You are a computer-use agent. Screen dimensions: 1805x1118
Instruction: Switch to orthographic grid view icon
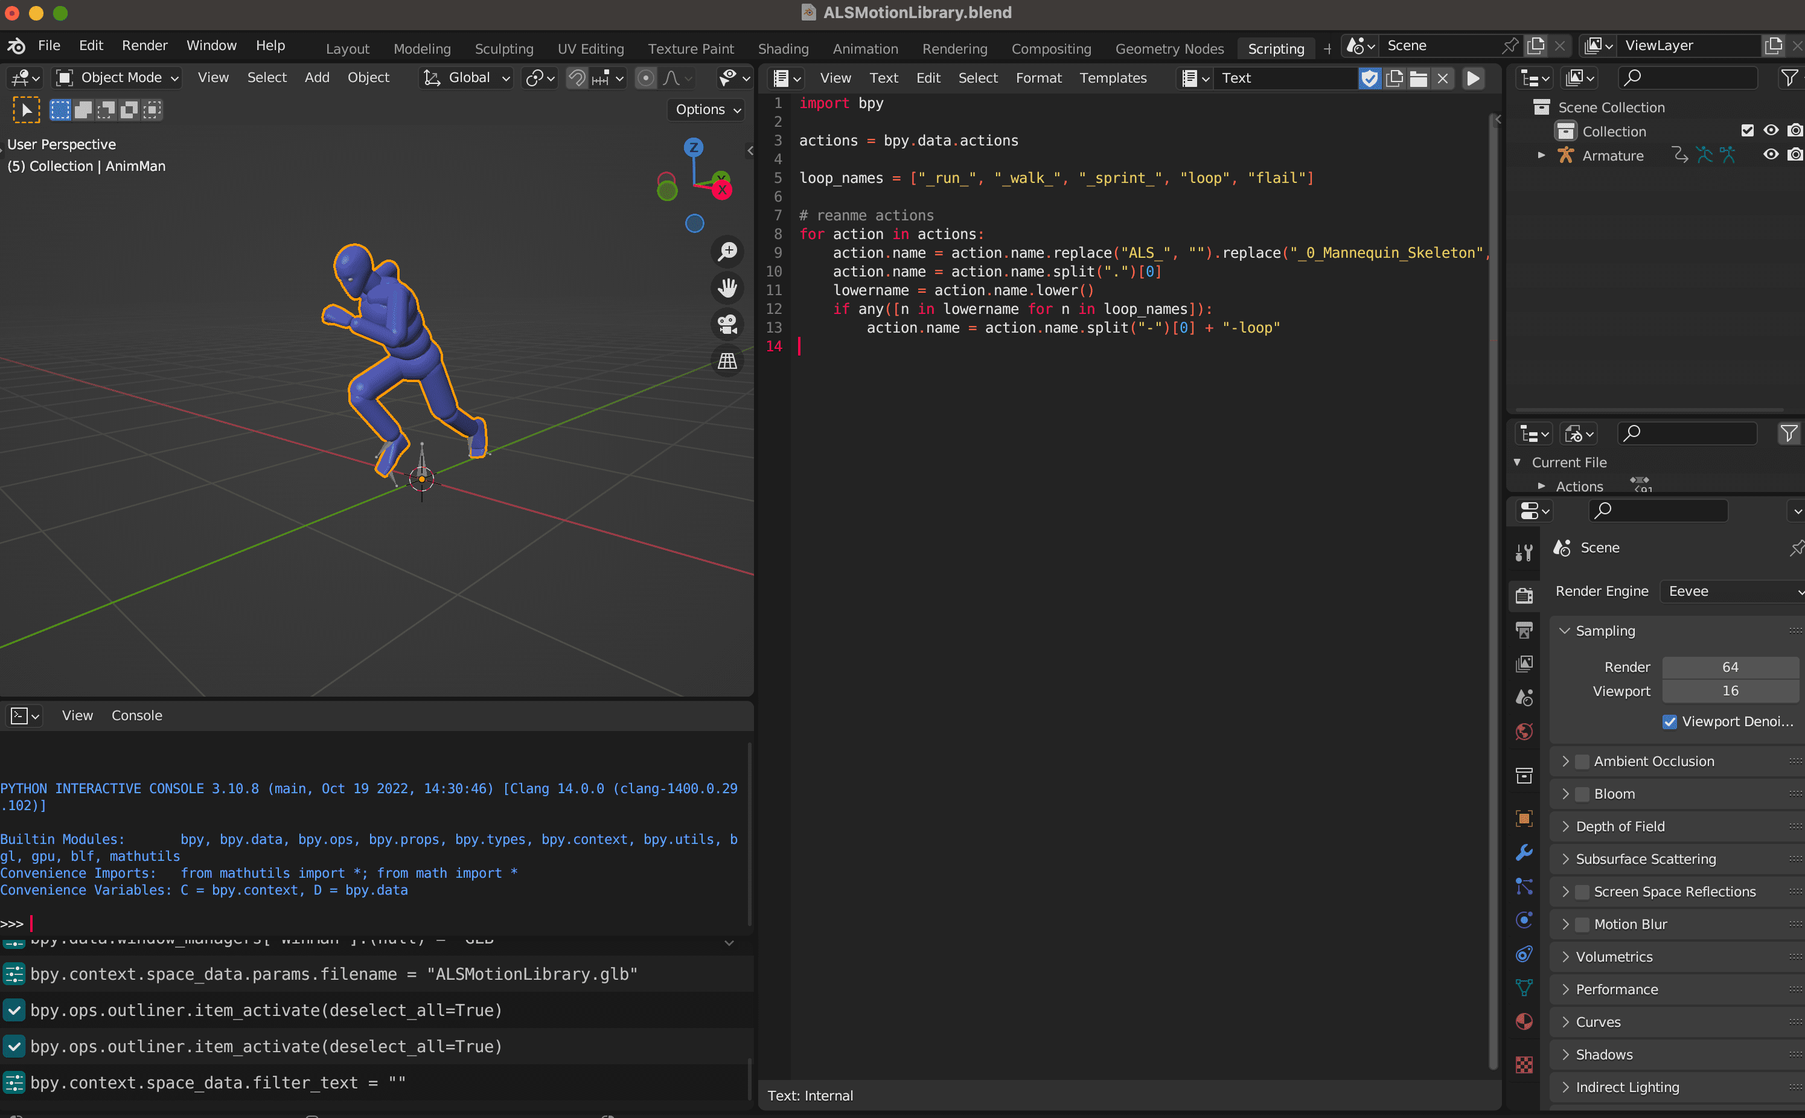click(727, 361)
